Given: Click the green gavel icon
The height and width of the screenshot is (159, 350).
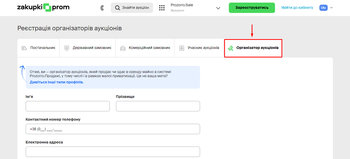Looking at the screenshot, I should click(x=230, y=48).
